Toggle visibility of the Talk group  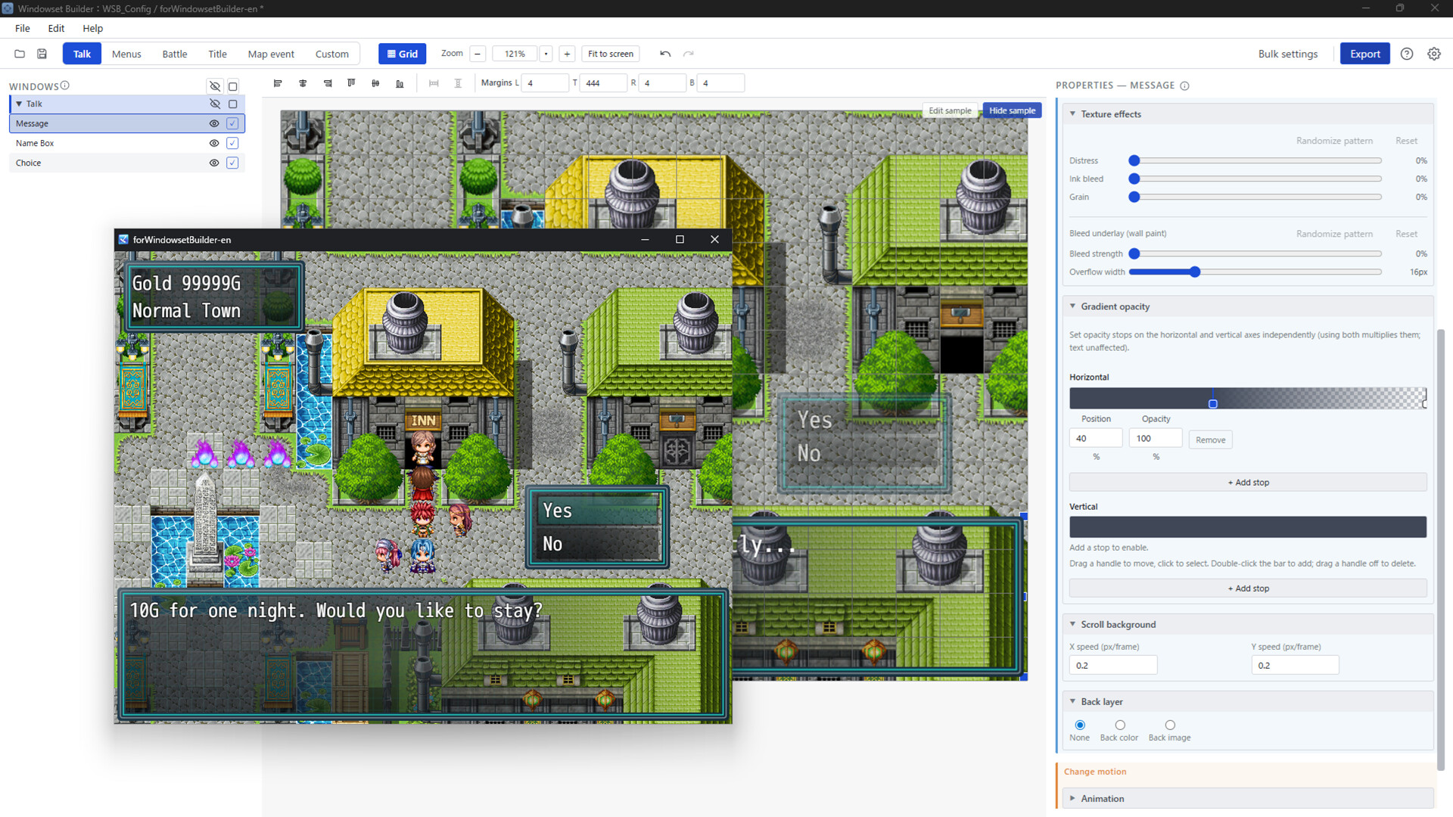click(x=215, y=104)
